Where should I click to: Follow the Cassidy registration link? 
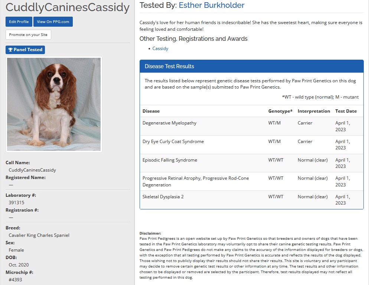(x=160, y=49)
